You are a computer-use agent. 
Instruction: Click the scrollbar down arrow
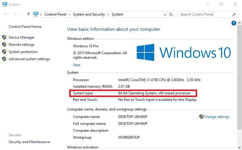239,148
